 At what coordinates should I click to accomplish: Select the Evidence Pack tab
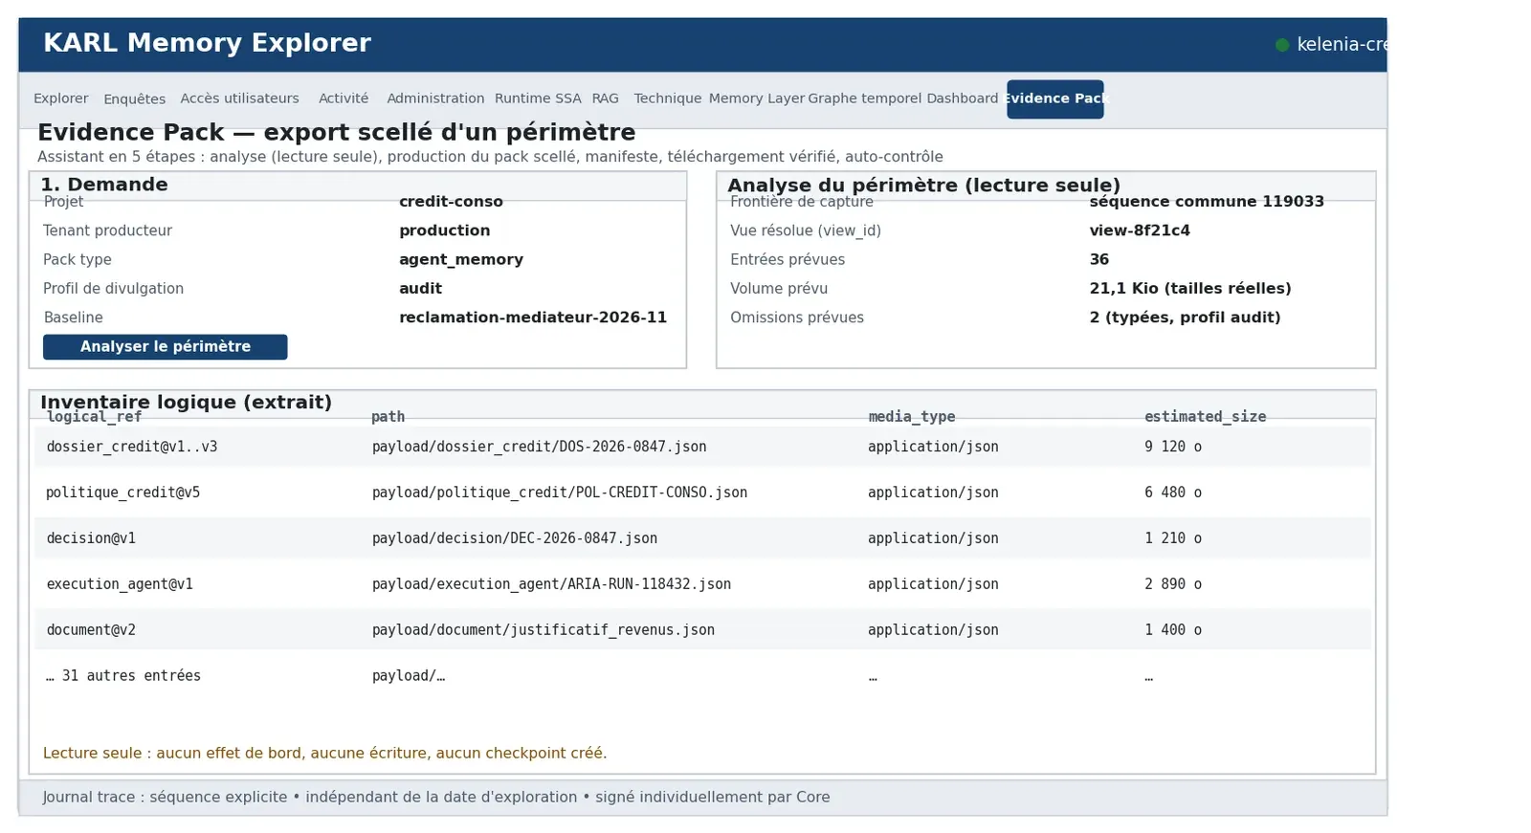1055,99
